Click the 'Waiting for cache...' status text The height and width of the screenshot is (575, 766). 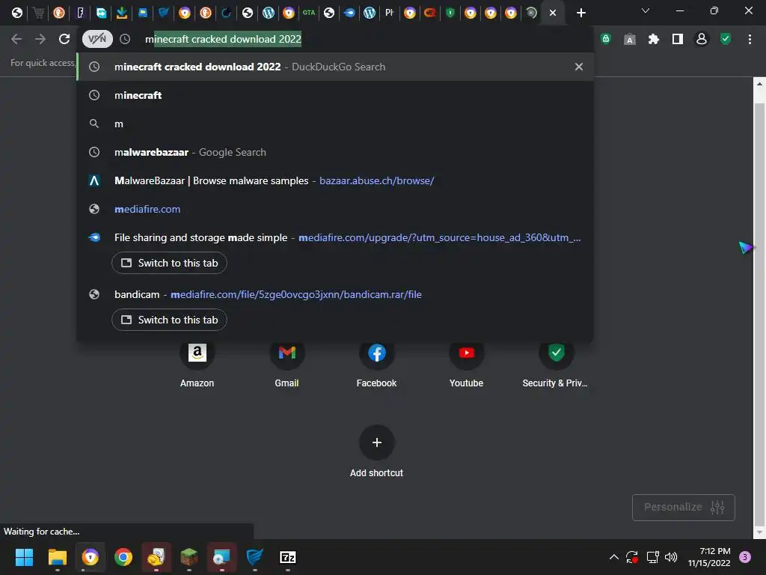click(x=42, y=532)
